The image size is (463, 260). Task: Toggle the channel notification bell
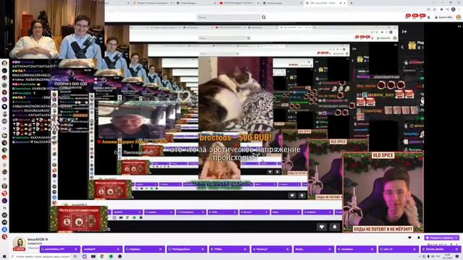pyautogui.click(x=419, y=238)
